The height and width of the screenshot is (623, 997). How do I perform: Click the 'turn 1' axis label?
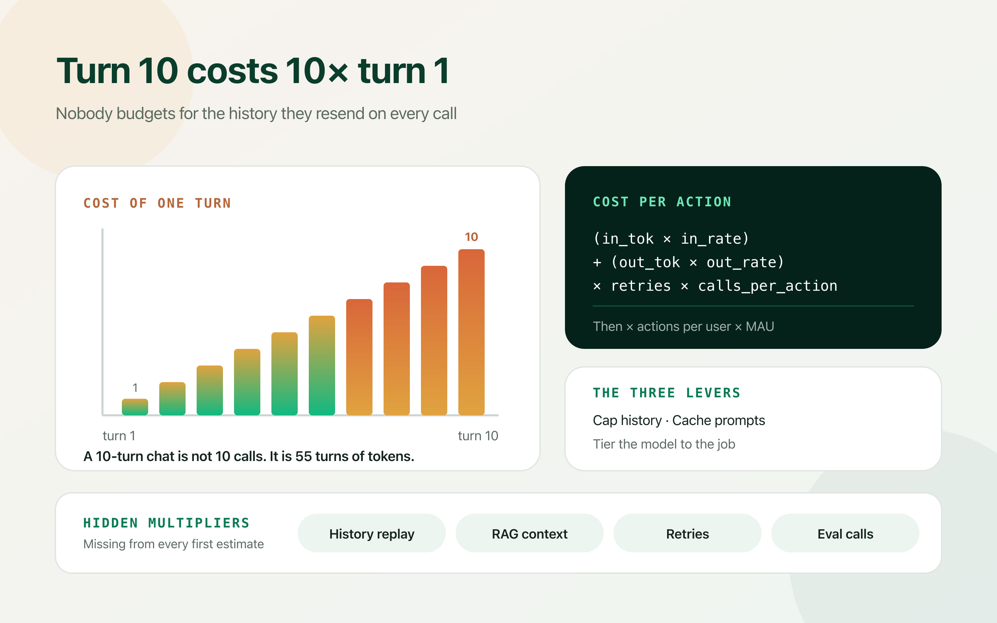119,435
